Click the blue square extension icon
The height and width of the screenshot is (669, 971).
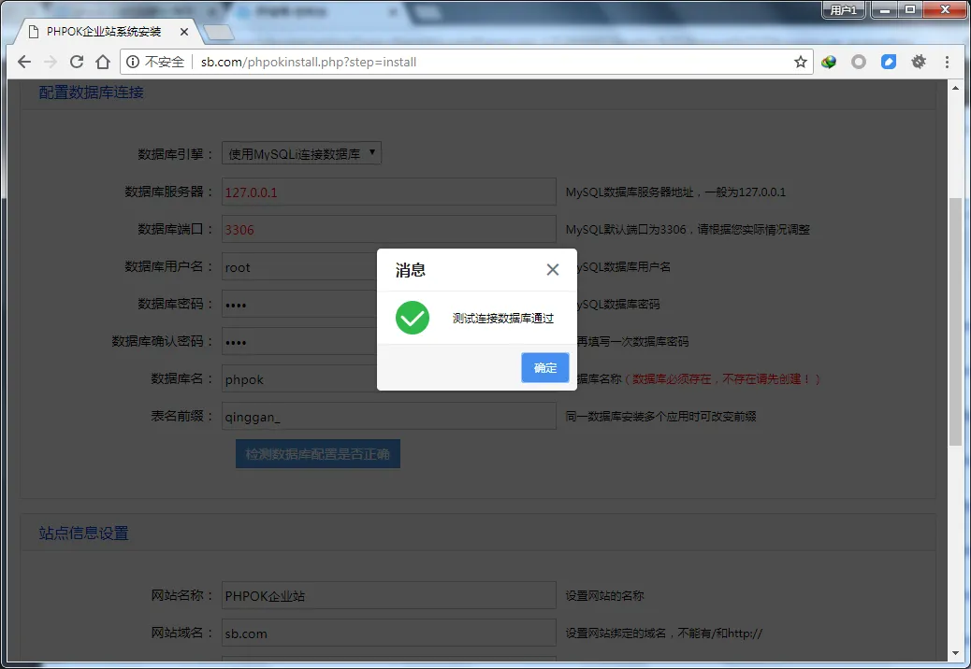pos(889,62)
